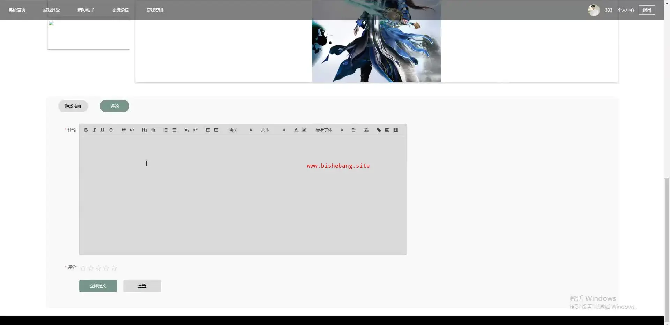Apply subscript formatting
This screenshot has width=670, height=325.
[x=187, y=130]
